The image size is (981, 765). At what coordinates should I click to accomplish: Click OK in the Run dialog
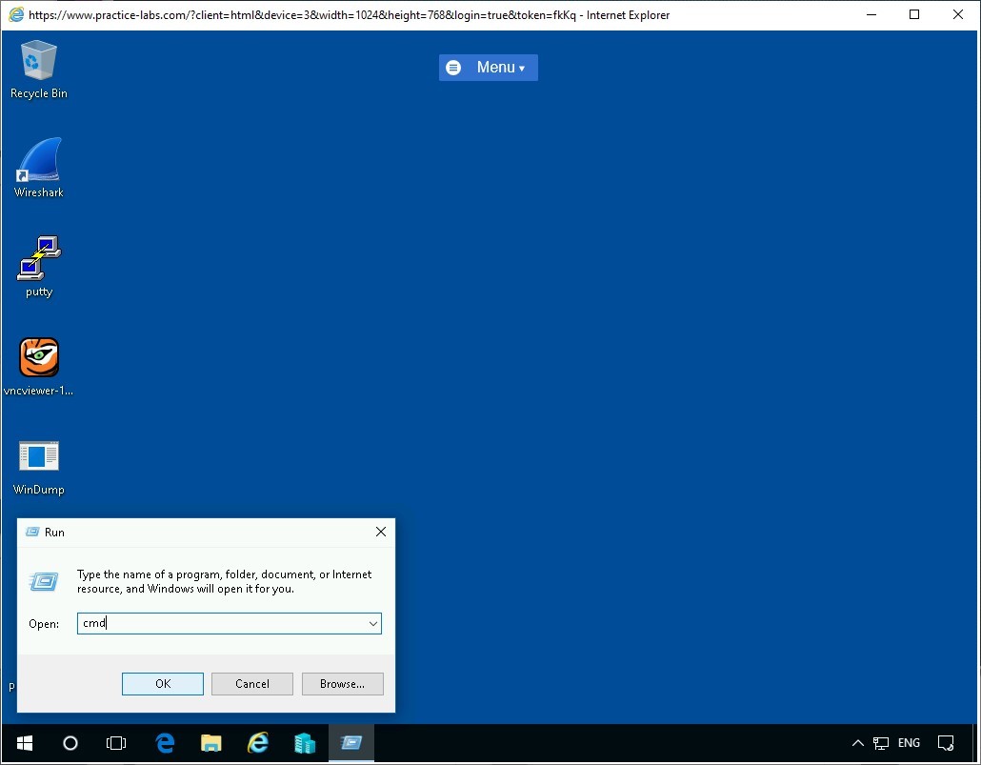pos(163,684)
